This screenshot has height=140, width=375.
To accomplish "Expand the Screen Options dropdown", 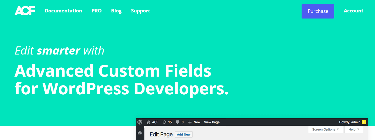I will pos(326,129).
